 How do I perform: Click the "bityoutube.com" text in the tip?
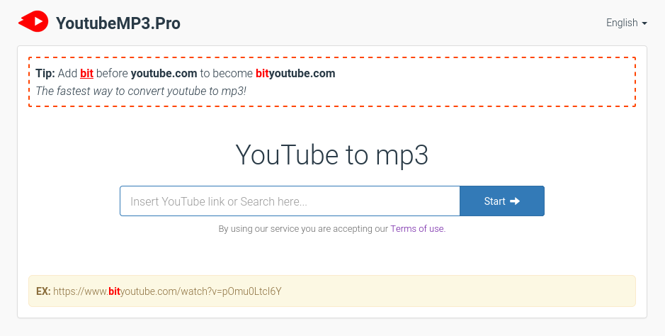(x=295, y=73)
